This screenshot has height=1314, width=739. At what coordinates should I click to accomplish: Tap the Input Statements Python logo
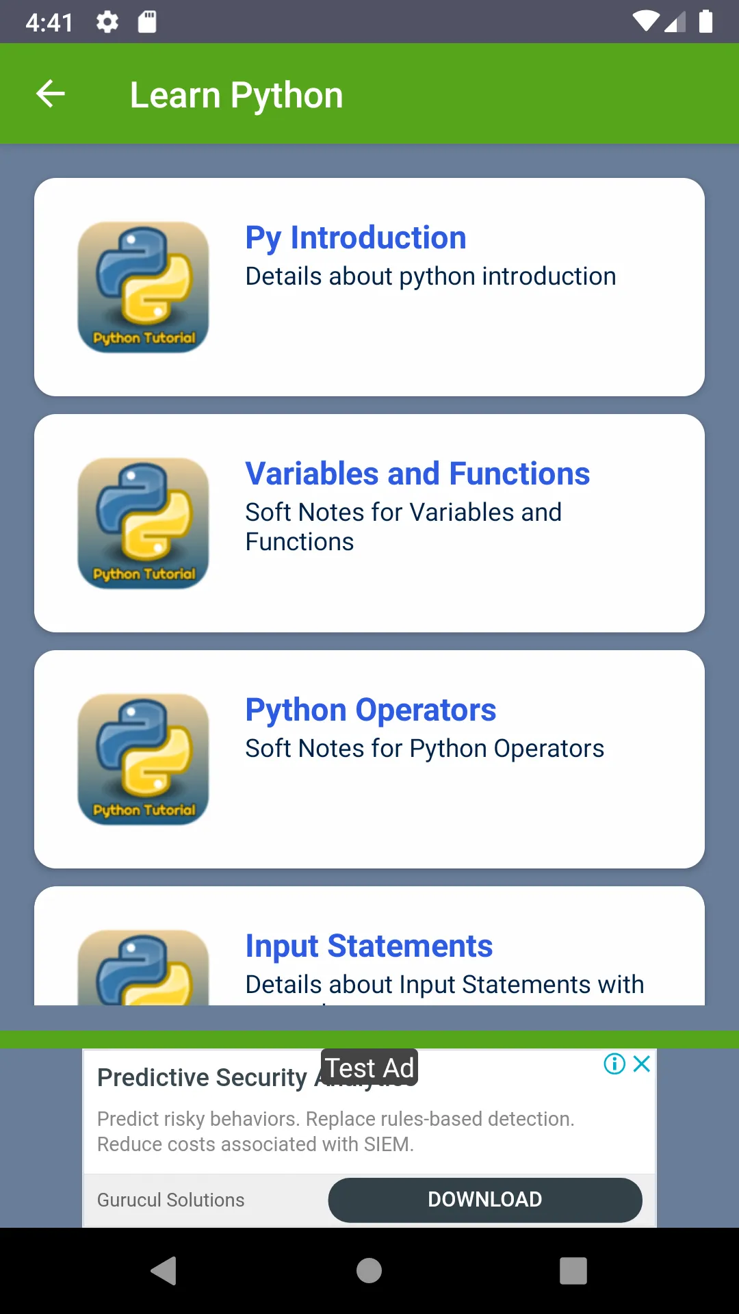(143, 967)
